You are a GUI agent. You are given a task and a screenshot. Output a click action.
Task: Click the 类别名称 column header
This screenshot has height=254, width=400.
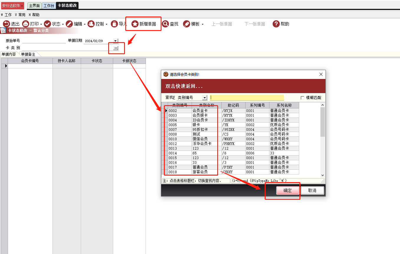(206, 105)
